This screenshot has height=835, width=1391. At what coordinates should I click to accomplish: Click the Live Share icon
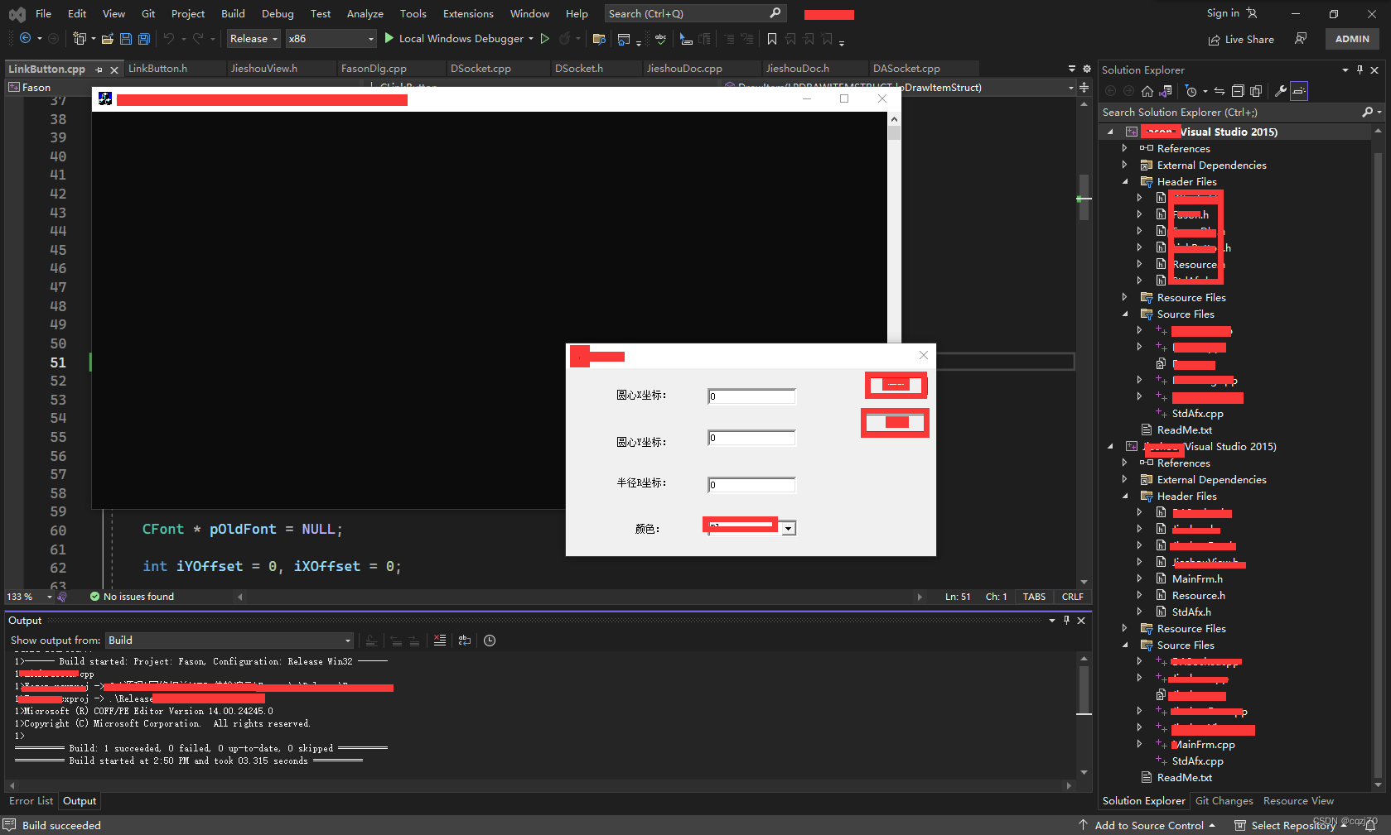click(x=1214, y=40)
